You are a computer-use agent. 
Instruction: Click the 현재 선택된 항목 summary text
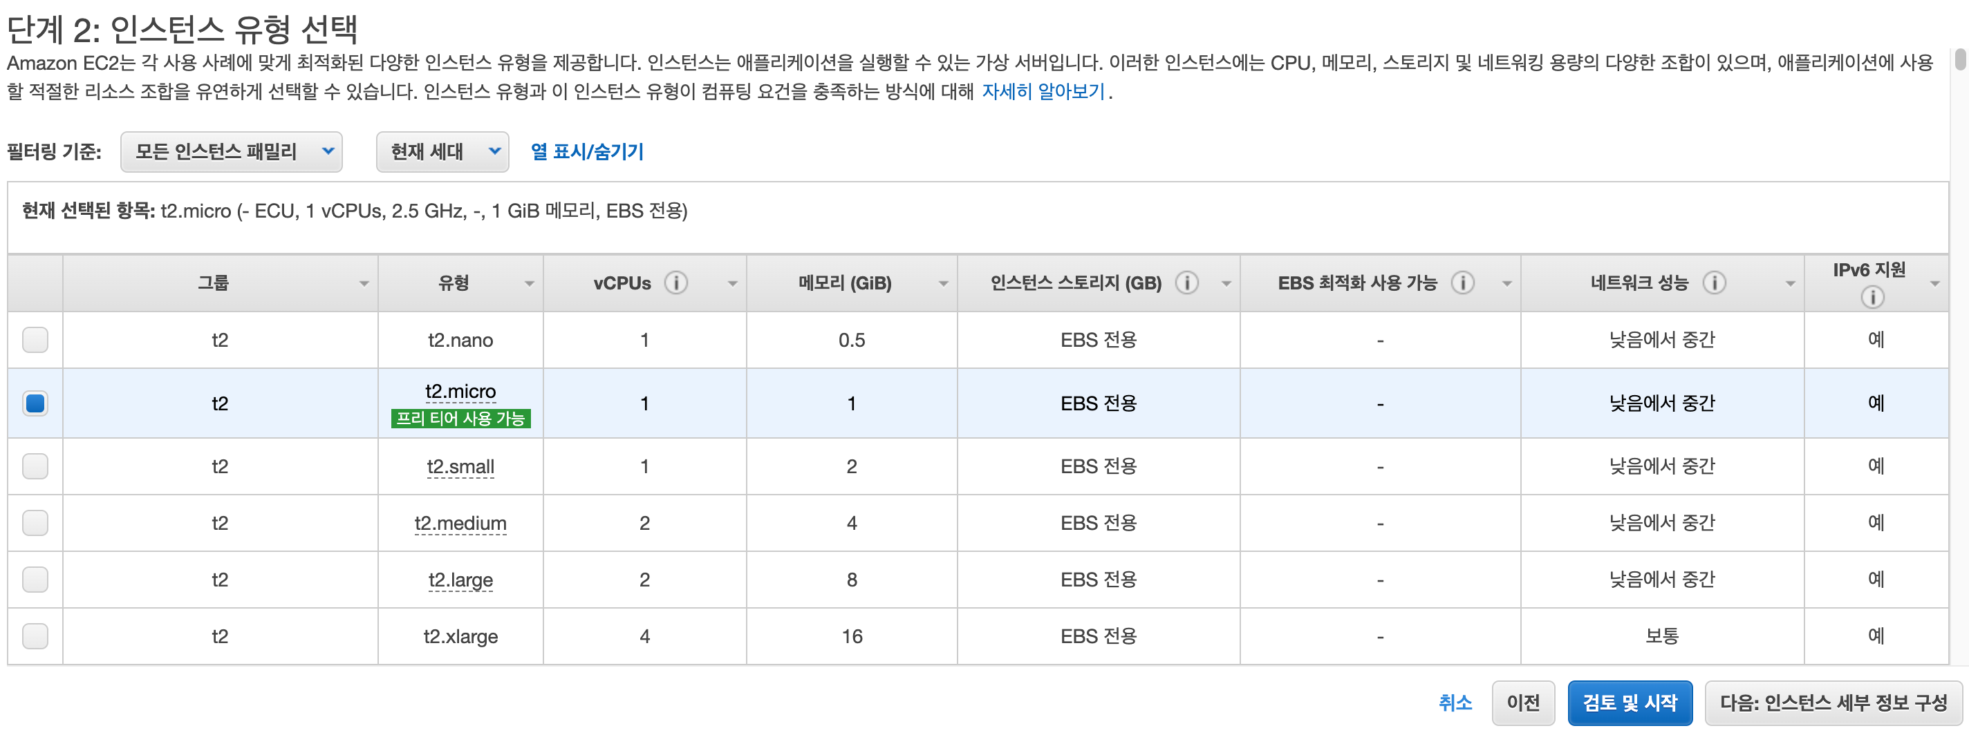[x=355, y=211]
